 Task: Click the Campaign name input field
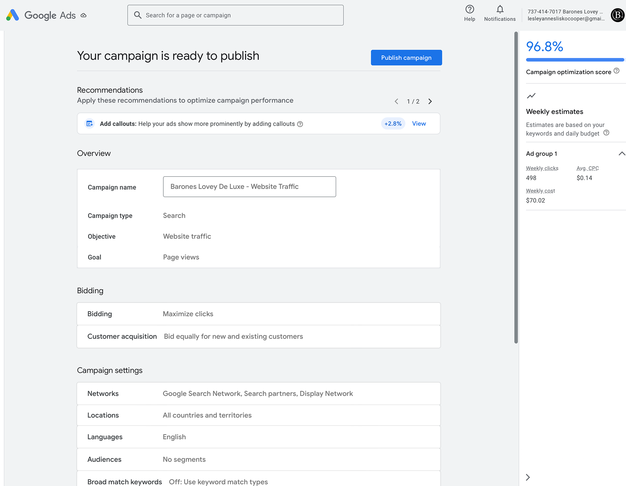click(249, 186)
